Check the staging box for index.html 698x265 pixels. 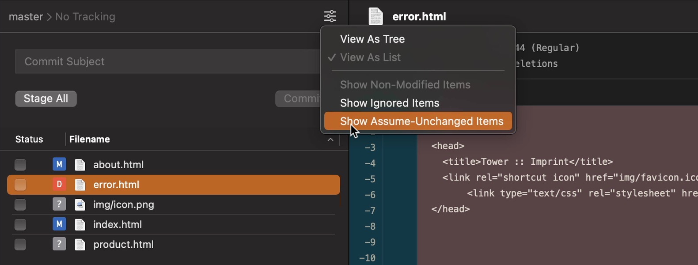20,225
